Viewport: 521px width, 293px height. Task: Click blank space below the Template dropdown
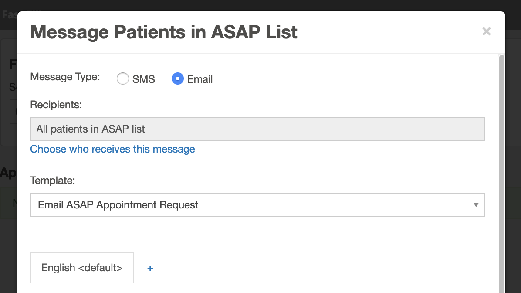click(257, 233)
